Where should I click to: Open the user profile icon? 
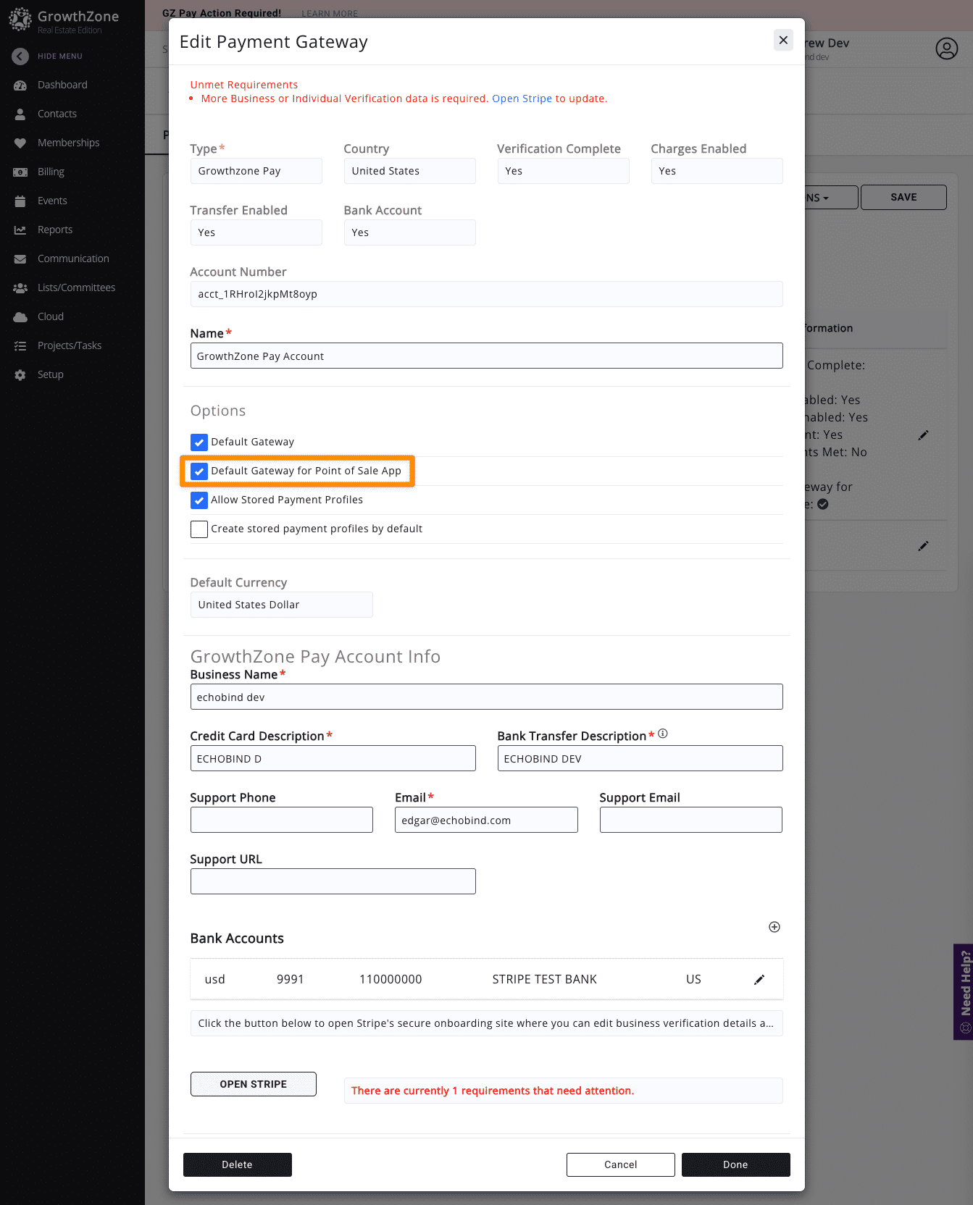(x=946, y=49)
